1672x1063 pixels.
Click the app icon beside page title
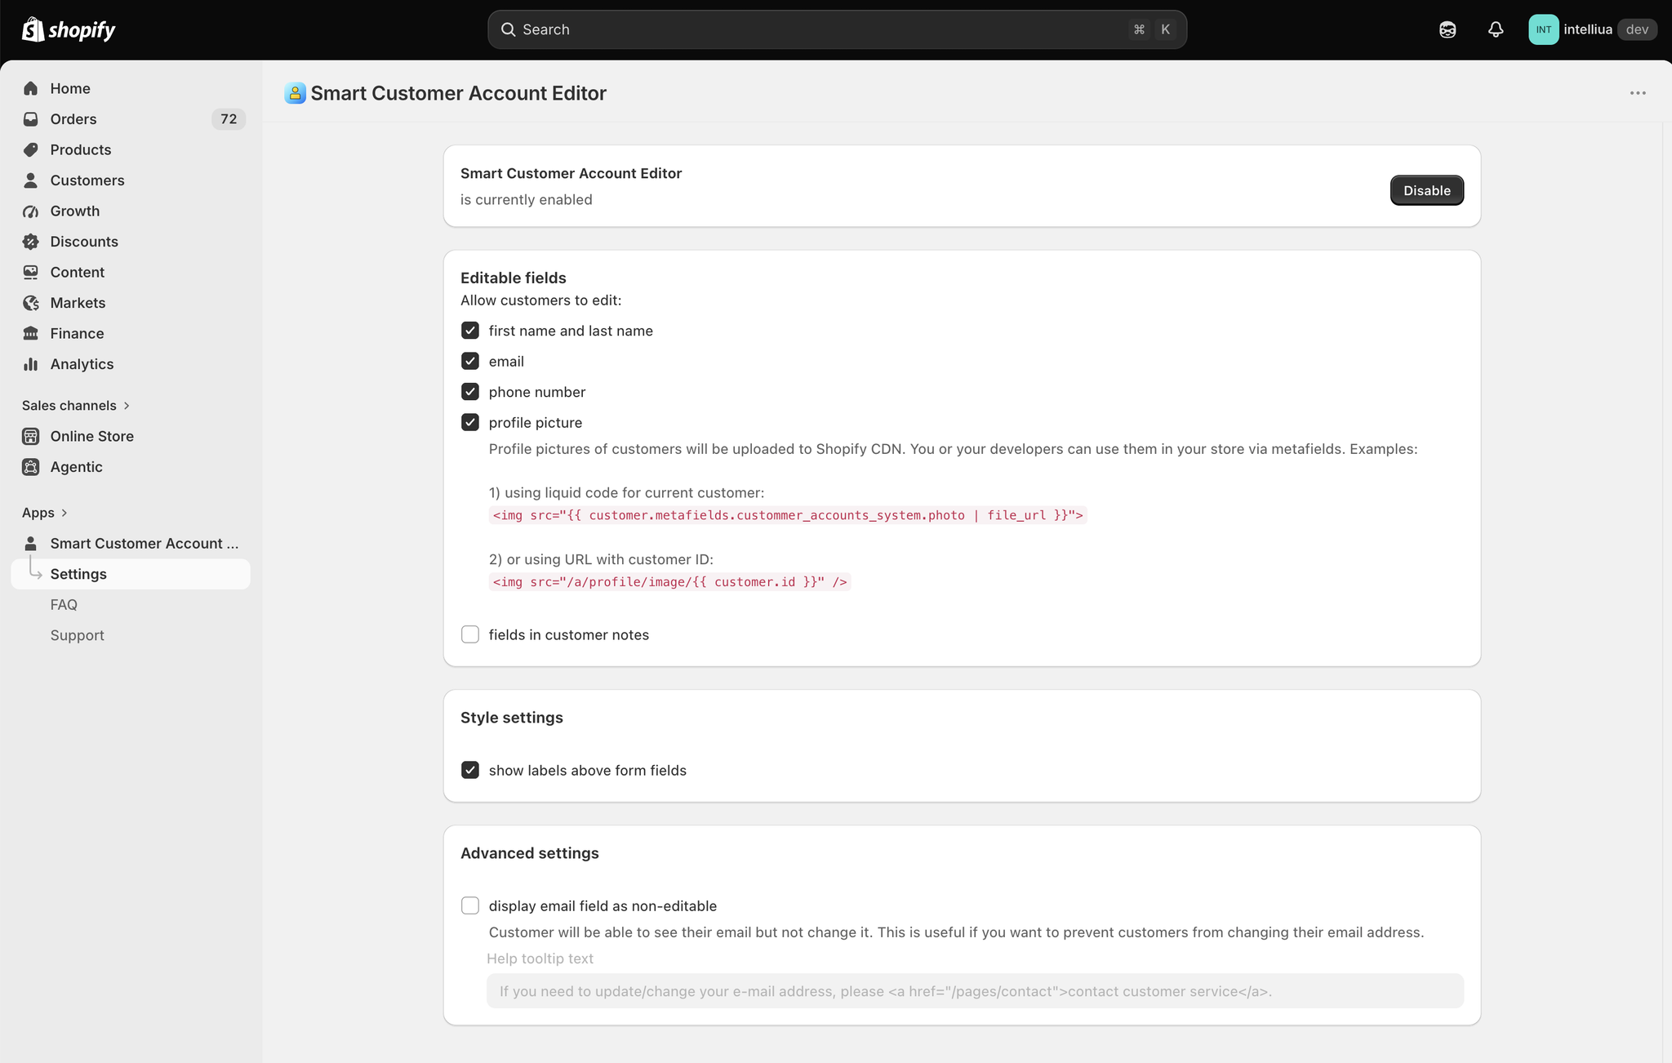295,93
